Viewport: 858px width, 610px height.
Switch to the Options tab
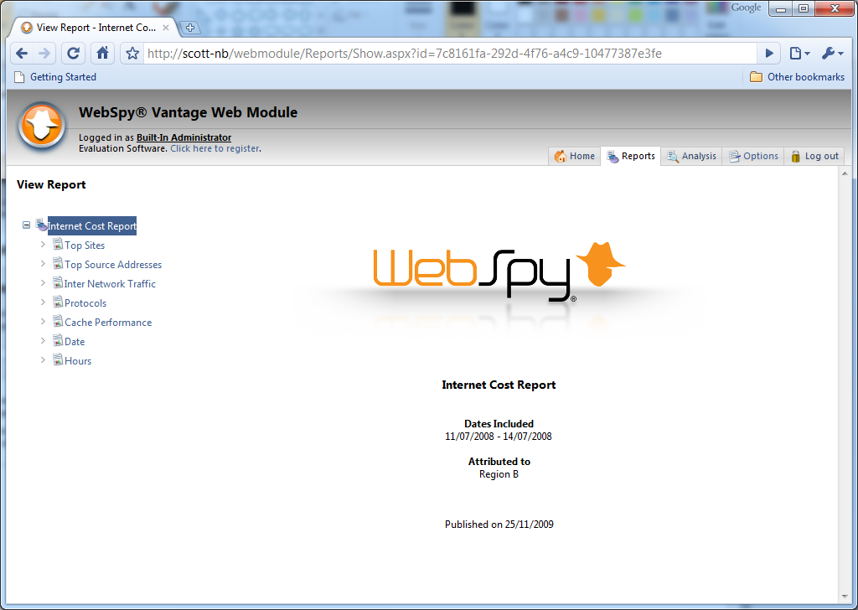[x=753, y=156]
